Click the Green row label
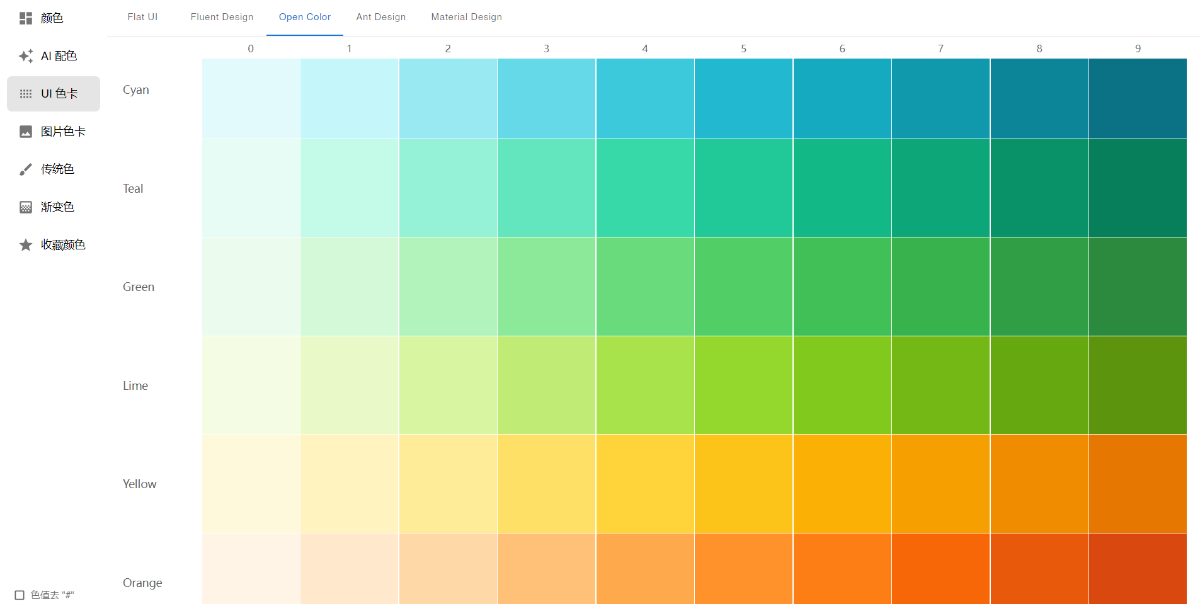 [139, 287]
